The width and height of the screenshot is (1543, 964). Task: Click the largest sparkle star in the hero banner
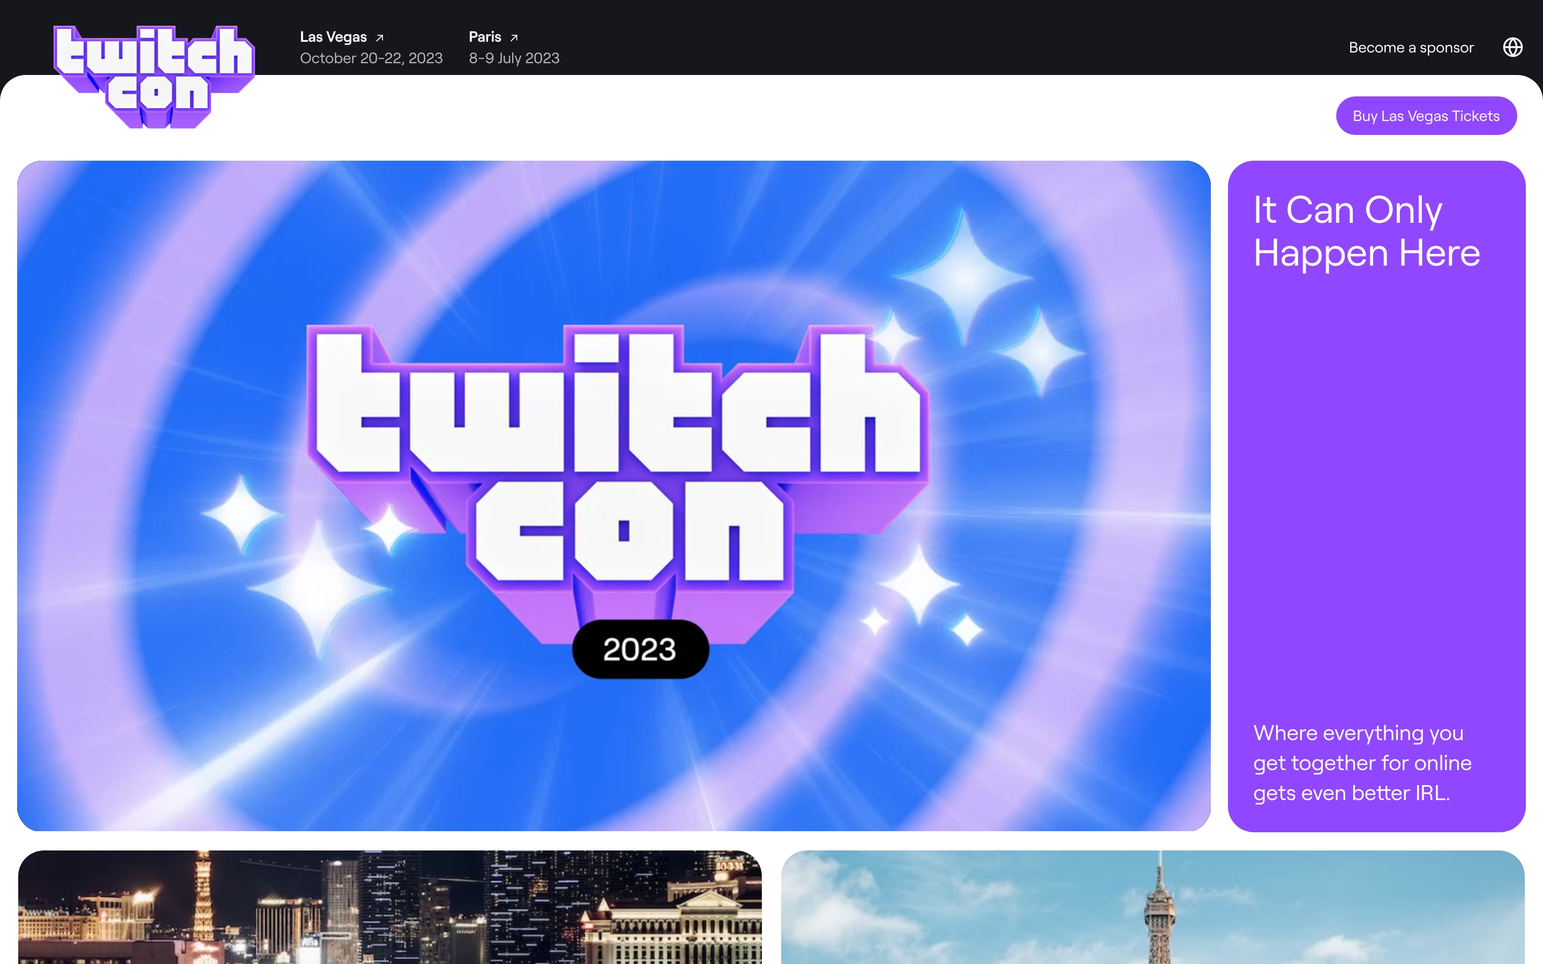(x=963, y=277)
